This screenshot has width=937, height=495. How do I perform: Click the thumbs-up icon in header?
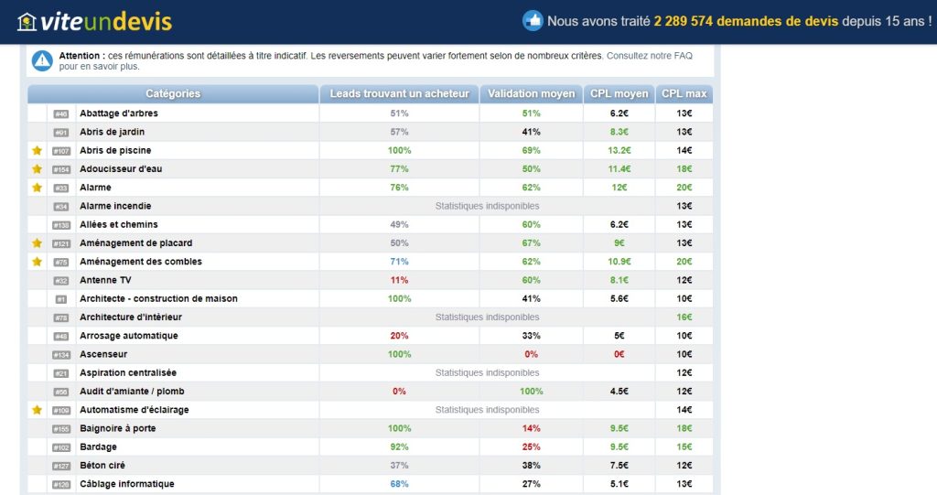click(533, 21)
